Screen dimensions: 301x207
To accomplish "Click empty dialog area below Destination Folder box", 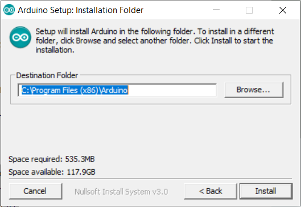I will point(150,130).
